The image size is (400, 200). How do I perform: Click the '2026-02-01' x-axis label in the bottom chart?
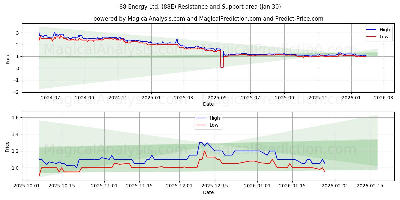[x=335, y=186]
